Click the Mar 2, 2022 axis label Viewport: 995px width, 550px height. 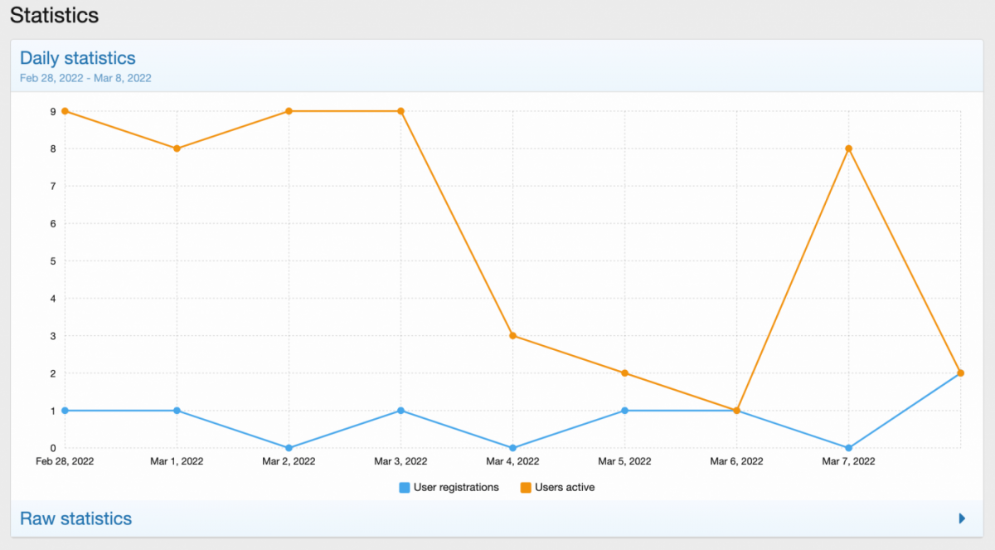click(x=289, y=461)
